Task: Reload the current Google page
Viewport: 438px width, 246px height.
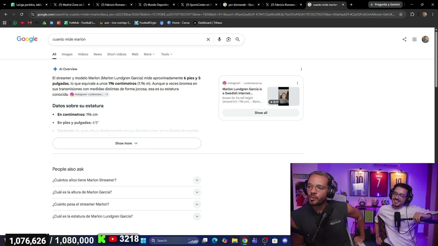Action: point(22,14)
